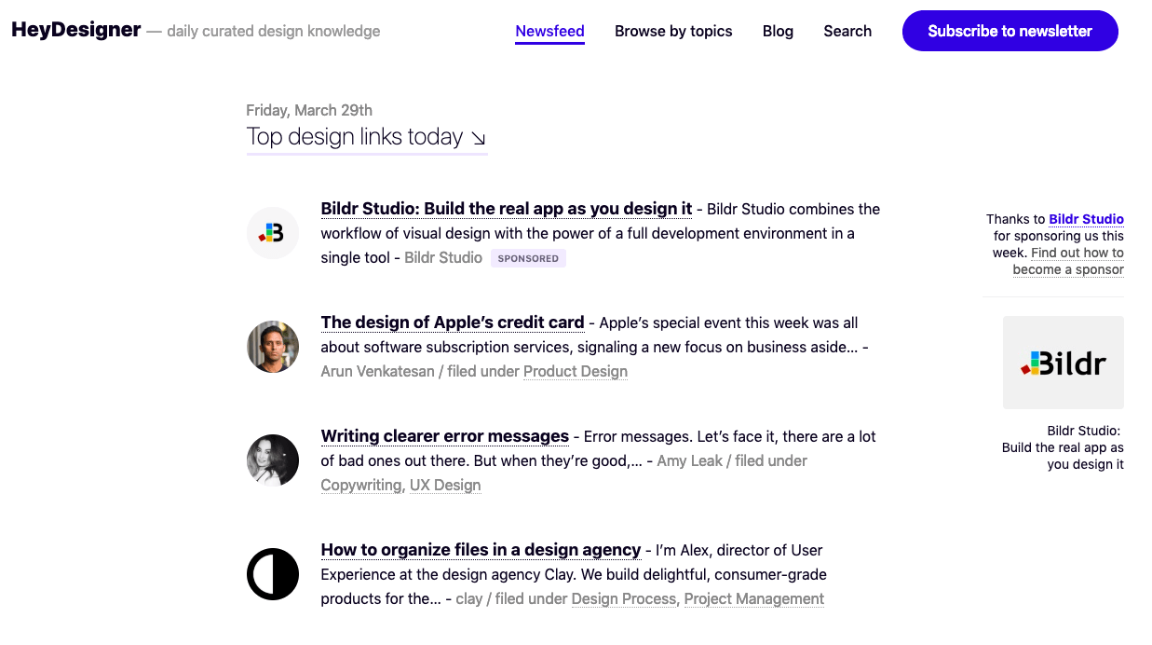
Task: Click the bold Bildr Studio sidebar link
Action: click(x=1086, y=219)
